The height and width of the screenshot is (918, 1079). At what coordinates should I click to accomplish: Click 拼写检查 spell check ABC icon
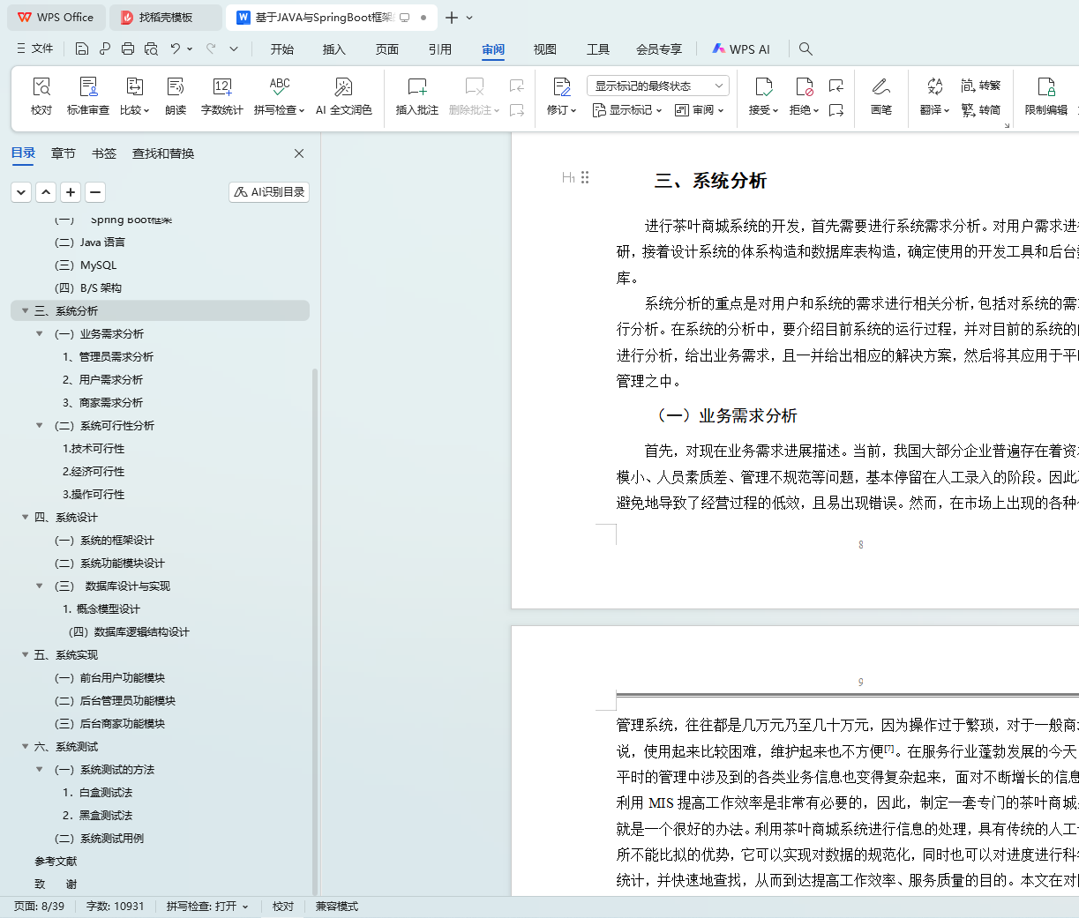280,86
